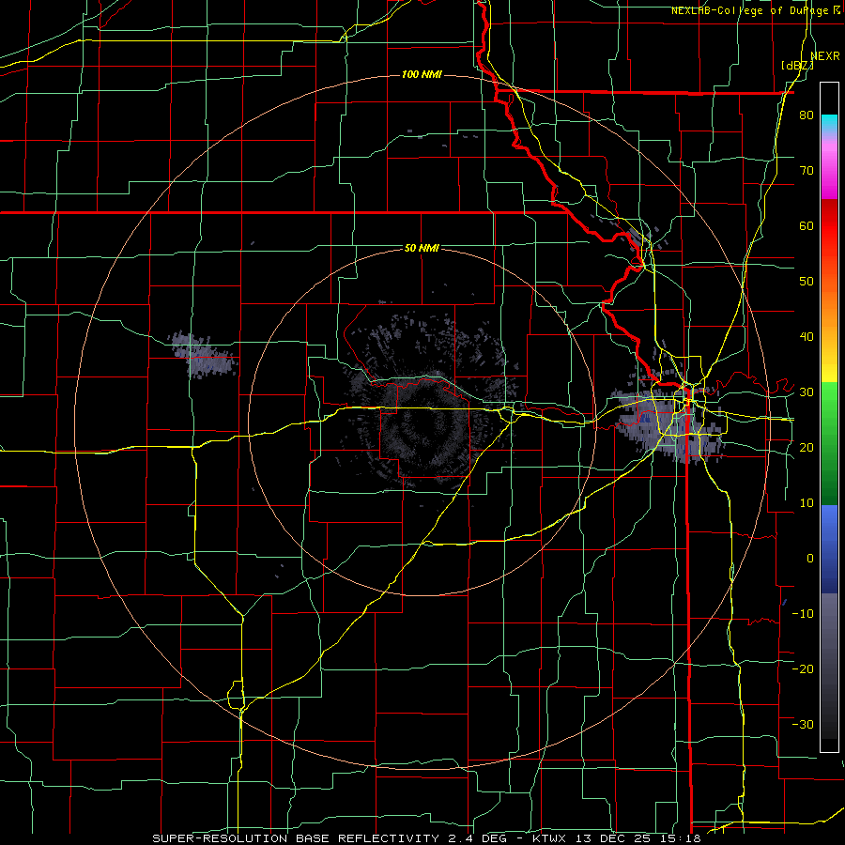Image resolution: width=845 pixels, height=845 pixels.
Task: Click the 10 value on the dBZ scale
Action: [807, 503]
